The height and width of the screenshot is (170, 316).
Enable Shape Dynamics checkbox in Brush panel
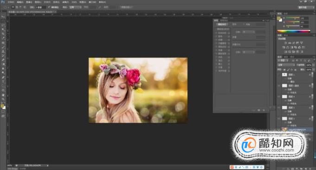(216, 33)
